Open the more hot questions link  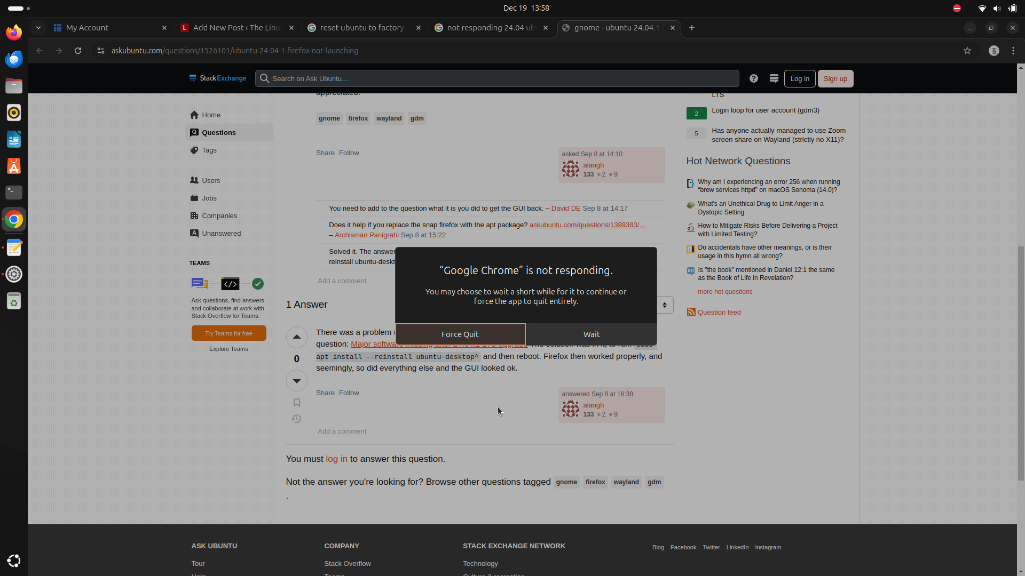coord(725,292)
